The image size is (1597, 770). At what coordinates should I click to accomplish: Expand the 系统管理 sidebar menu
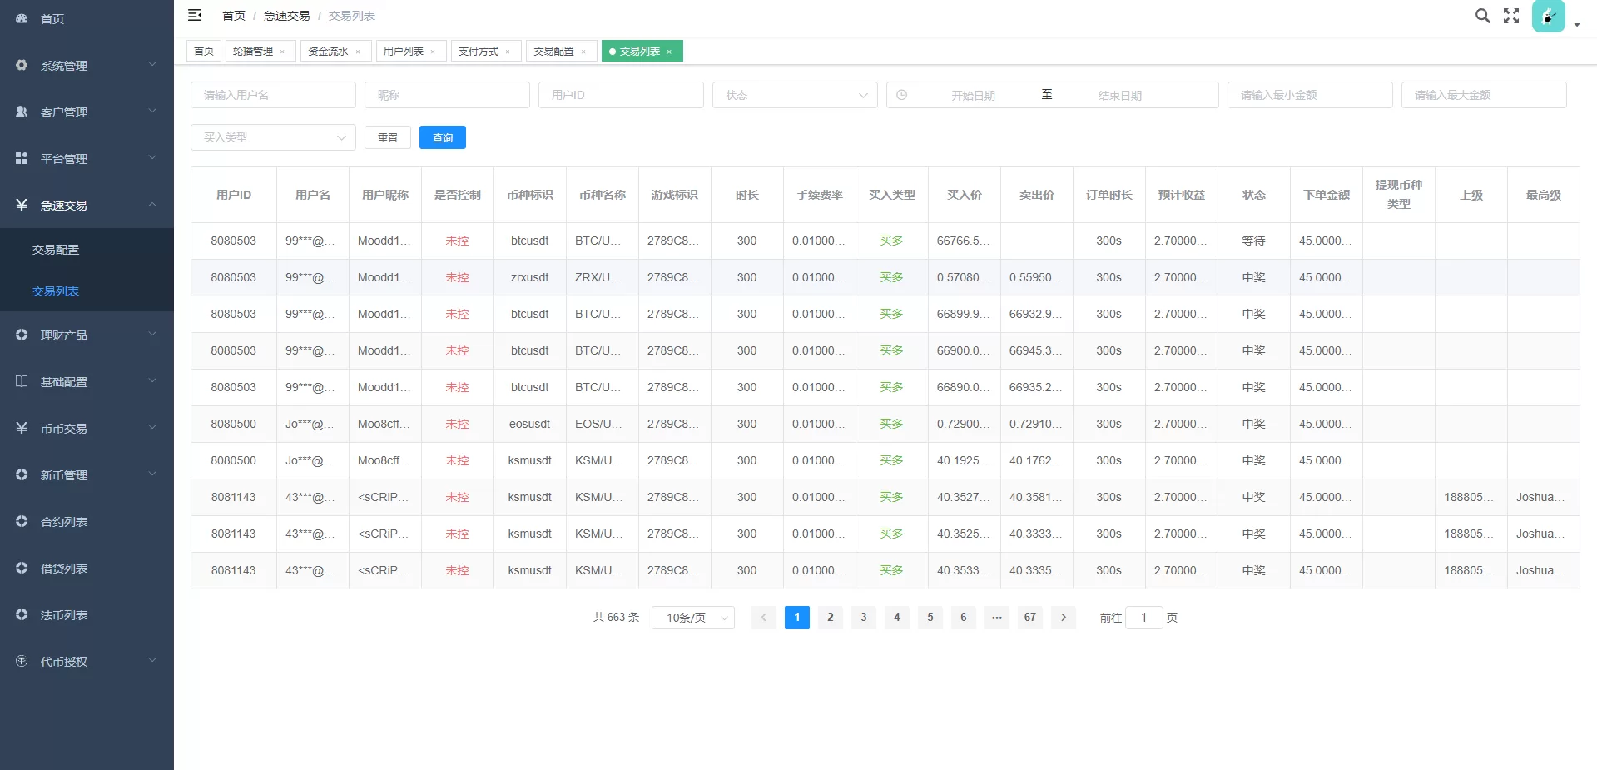(87, 65)
